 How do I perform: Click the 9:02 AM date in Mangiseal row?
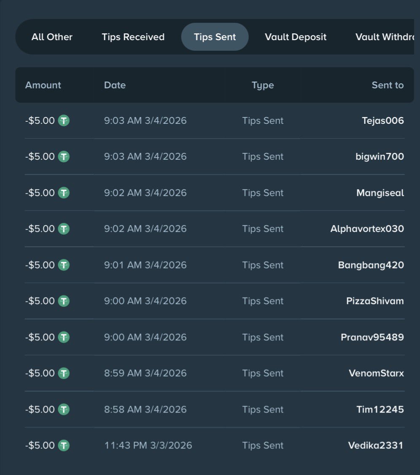(145, 193)
